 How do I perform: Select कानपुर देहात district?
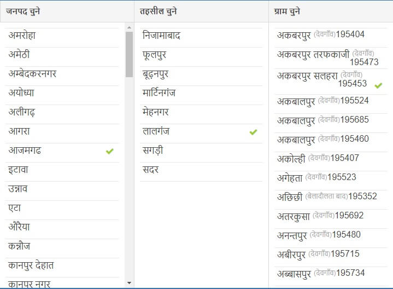62,268
